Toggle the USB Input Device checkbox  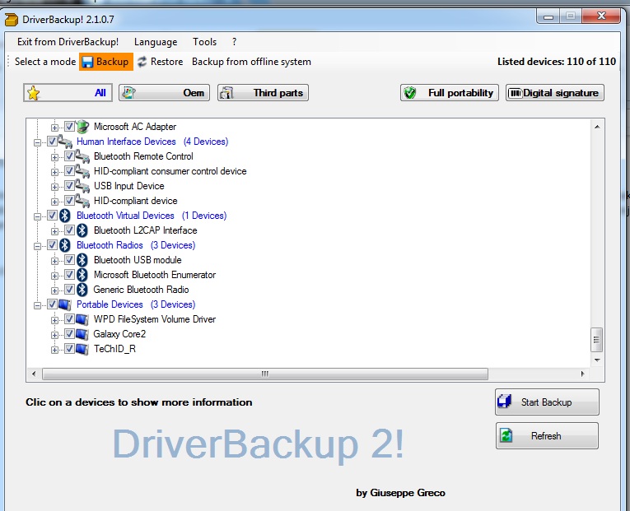(x=69, y=186)
